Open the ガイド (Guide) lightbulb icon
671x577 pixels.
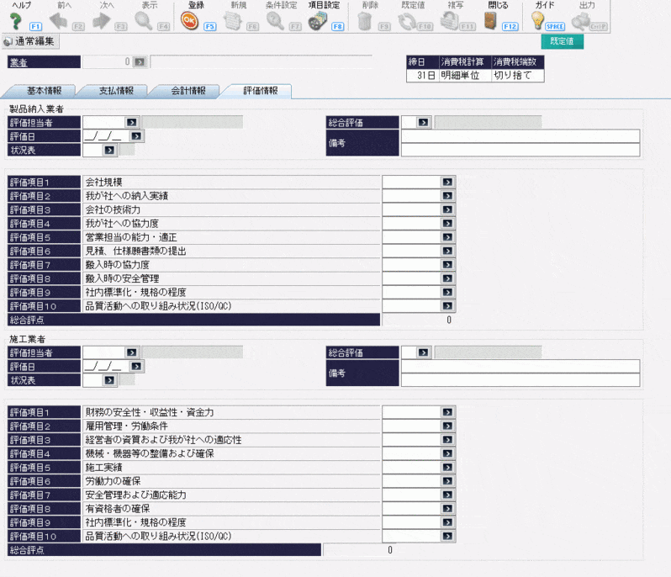tap(538, 20)
